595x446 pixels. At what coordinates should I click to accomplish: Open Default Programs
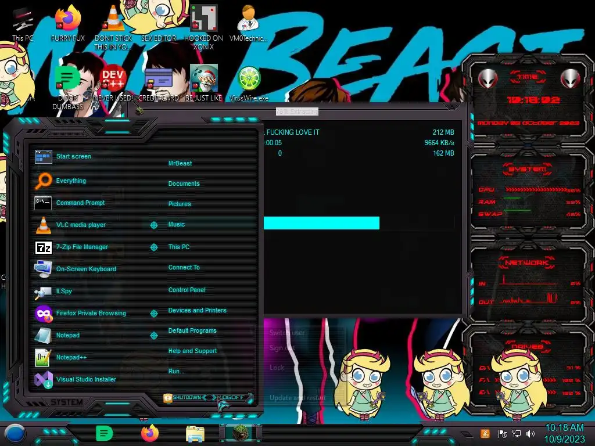pyautogui.click(x=192, y=330)
